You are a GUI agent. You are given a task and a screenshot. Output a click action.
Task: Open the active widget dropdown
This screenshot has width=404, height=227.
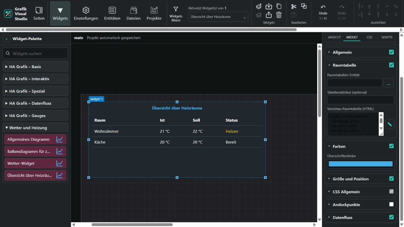click(218, 17)
